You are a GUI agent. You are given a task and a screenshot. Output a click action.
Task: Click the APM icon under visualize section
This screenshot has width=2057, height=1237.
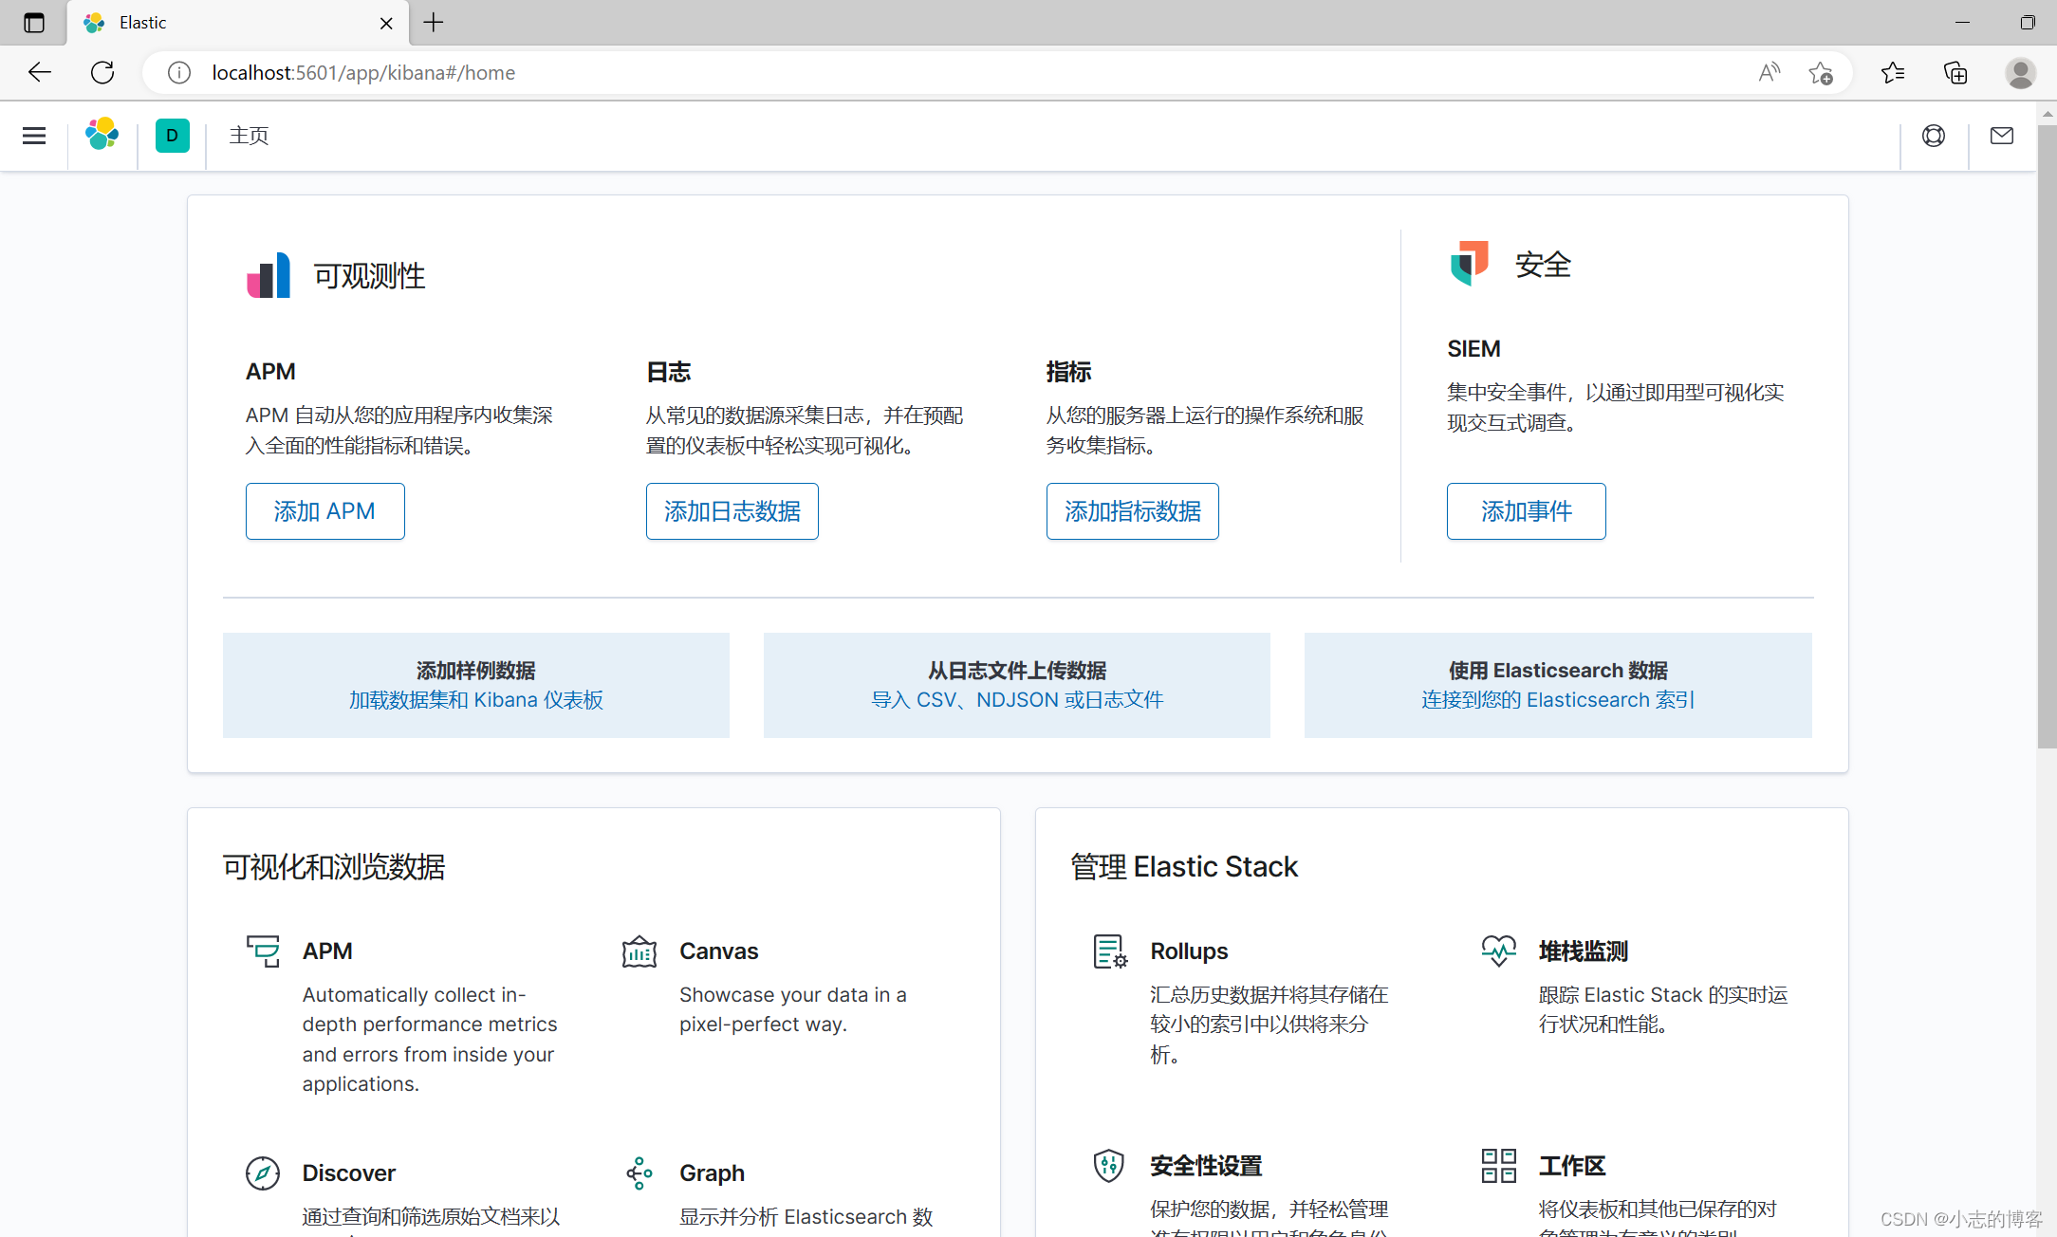(x=263, y=951)
